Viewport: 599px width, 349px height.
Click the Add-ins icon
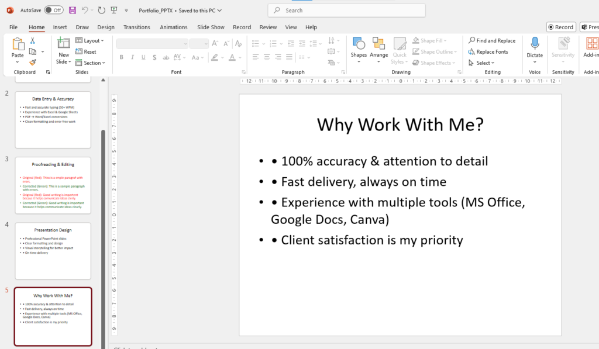pos(592,43)
